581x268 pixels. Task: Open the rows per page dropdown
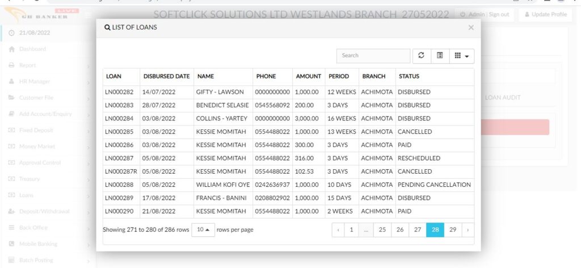pos(201,230)
